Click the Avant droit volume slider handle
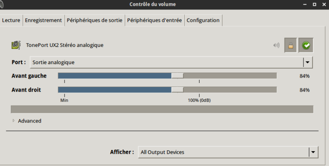This screenshot has width=329, height=166. pyautogui.click(x=178, y=90)
